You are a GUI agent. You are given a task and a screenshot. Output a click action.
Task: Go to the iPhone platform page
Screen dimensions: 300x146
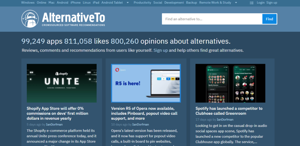coord(75,3)
